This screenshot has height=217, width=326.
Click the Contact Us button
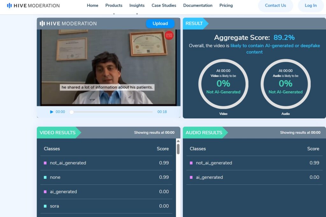coord(275,5)
